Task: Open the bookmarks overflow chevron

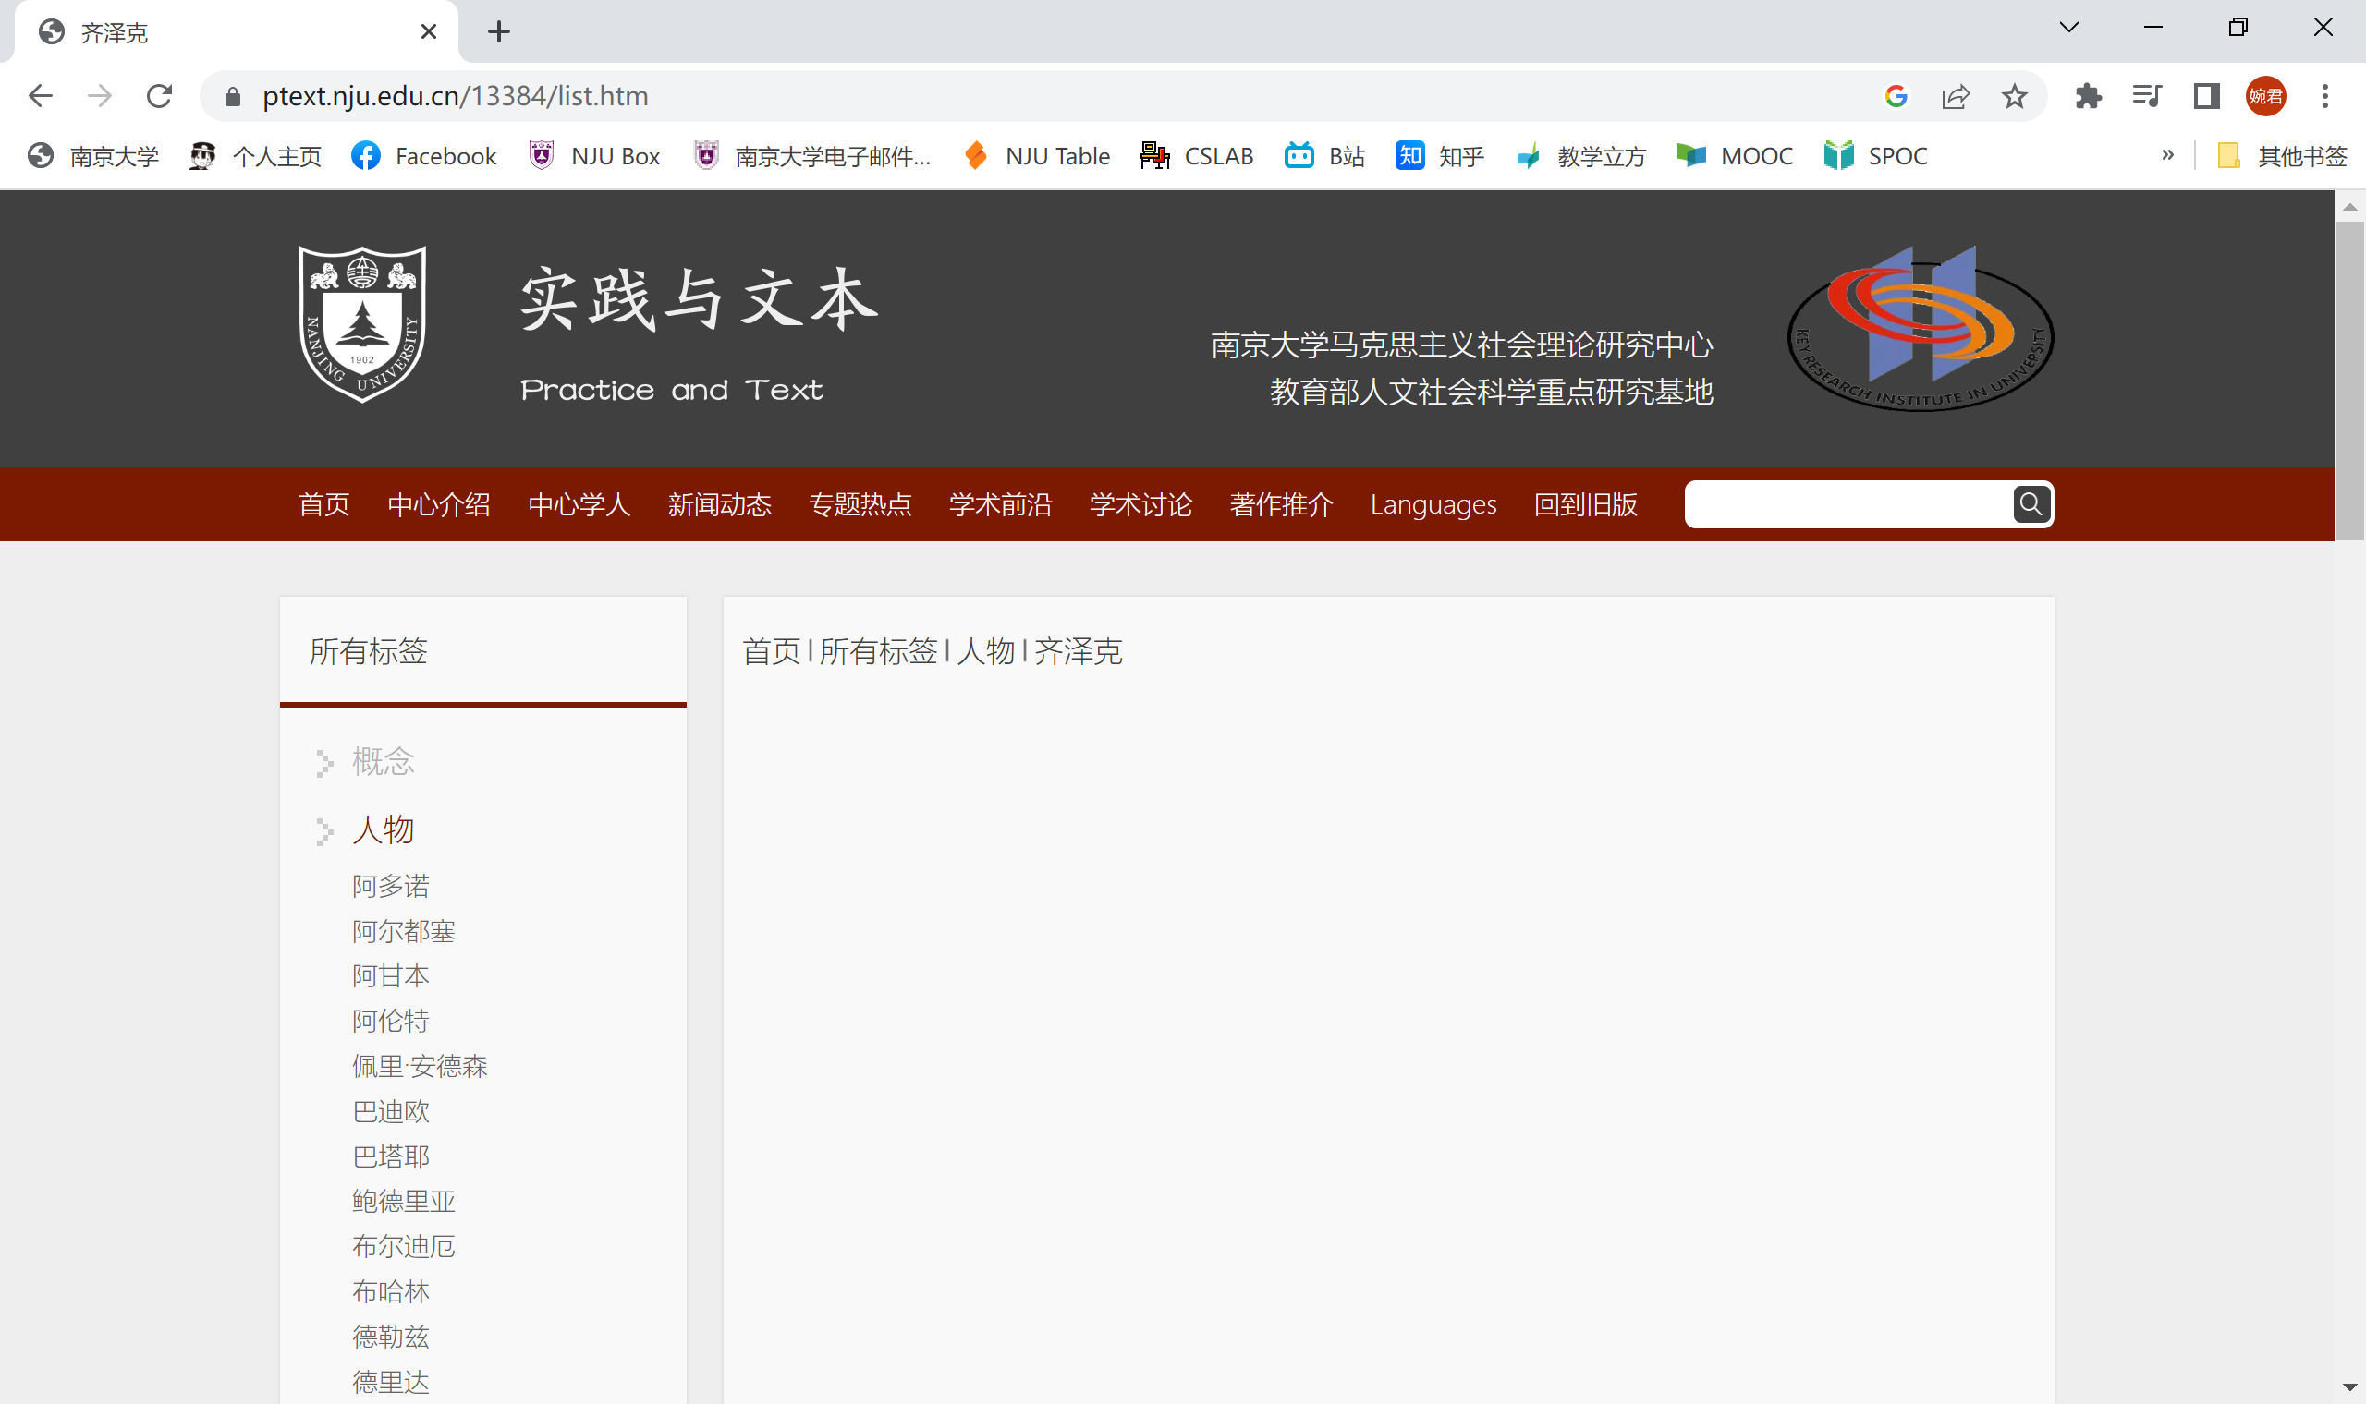Action: [2167, 155]
